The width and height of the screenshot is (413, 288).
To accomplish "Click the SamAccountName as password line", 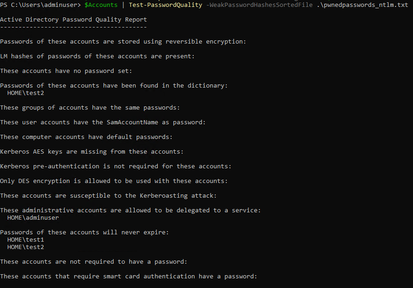I will (103, 122).
